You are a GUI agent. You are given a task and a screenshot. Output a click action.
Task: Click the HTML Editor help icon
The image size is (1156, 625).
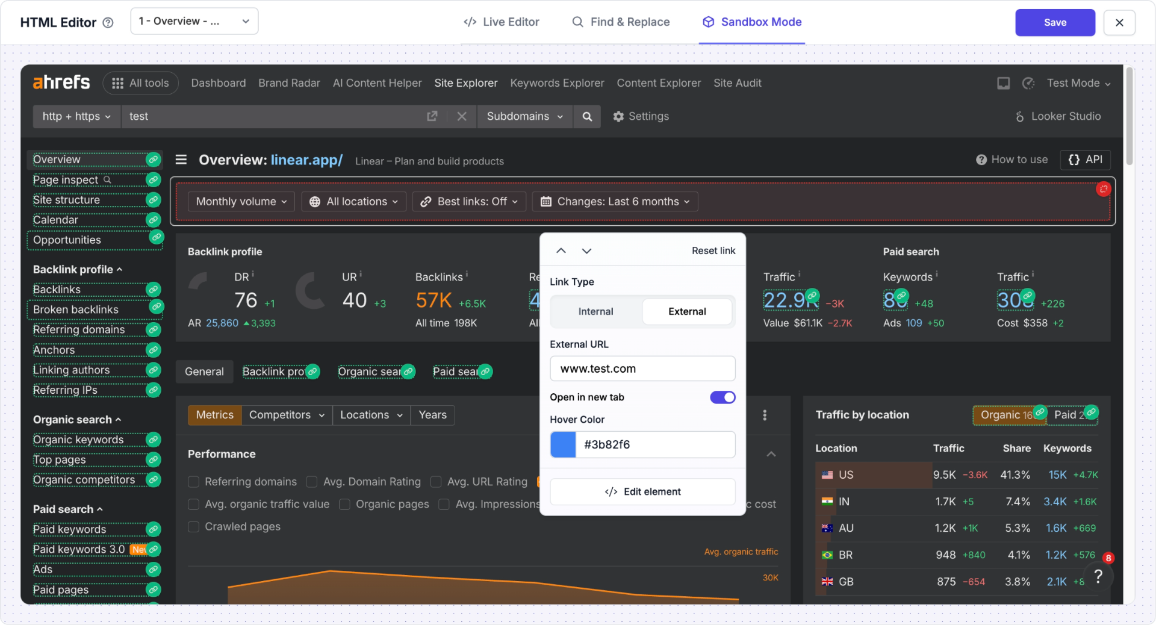point(108,23)
